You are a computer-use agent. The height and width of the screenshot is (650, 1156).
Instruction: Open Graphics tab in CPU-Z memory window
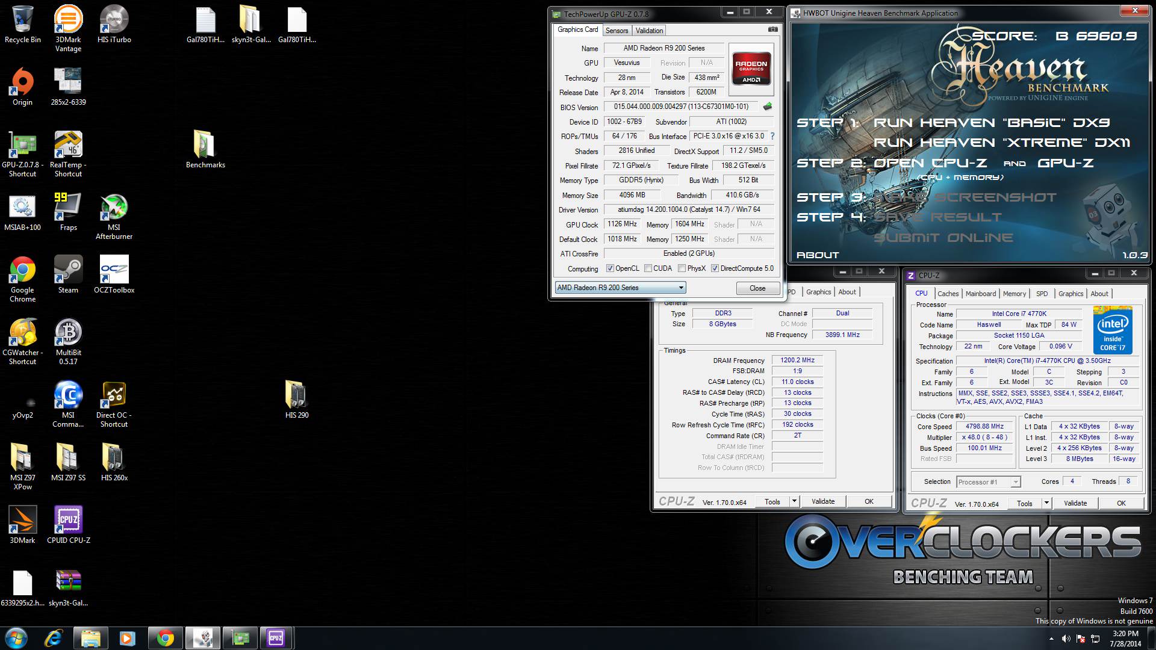tap(818, 292)
